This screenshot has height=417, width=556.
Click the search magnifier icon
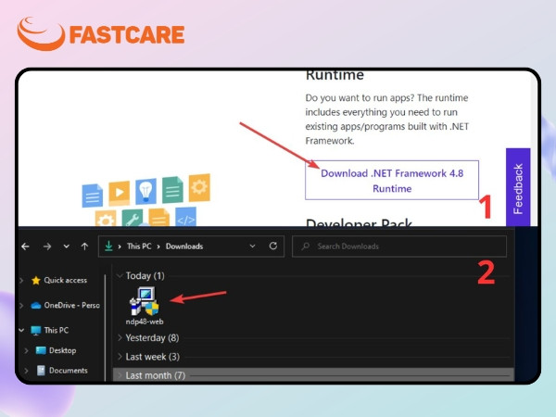click(306, 246)
